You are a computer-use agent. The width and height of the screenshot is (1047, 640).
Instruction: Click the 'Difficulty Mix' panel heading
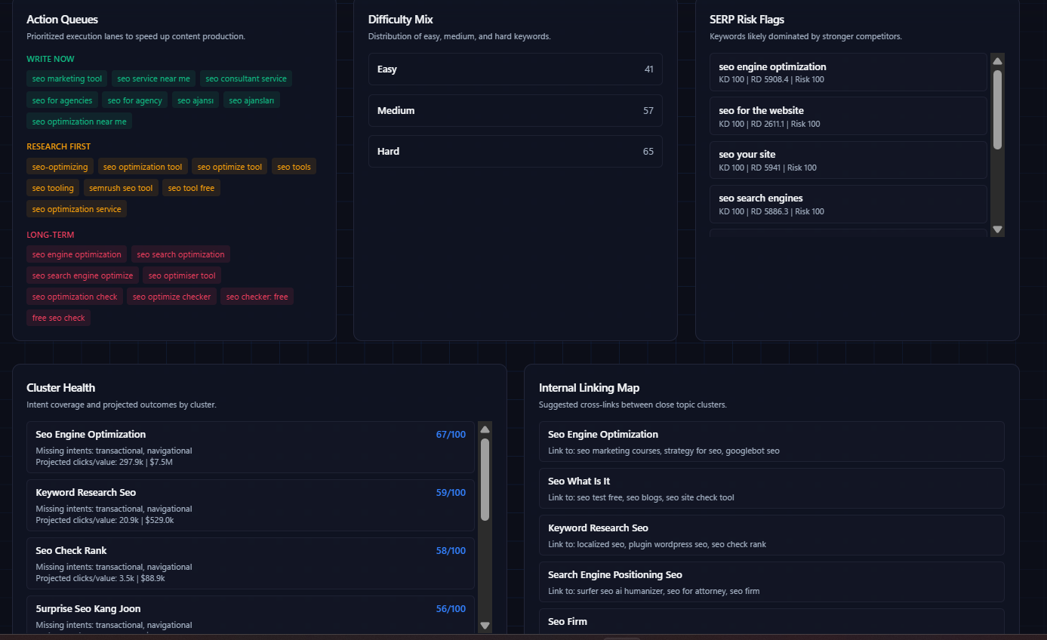pos(401,20)
